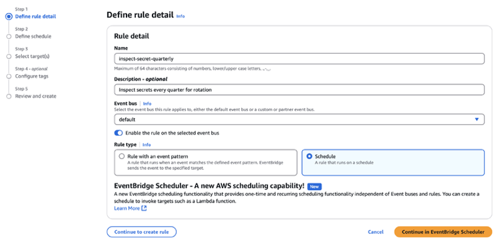Viewport: 496px width, 244px height.
Task: Open Learn More link
Action: 127,208
